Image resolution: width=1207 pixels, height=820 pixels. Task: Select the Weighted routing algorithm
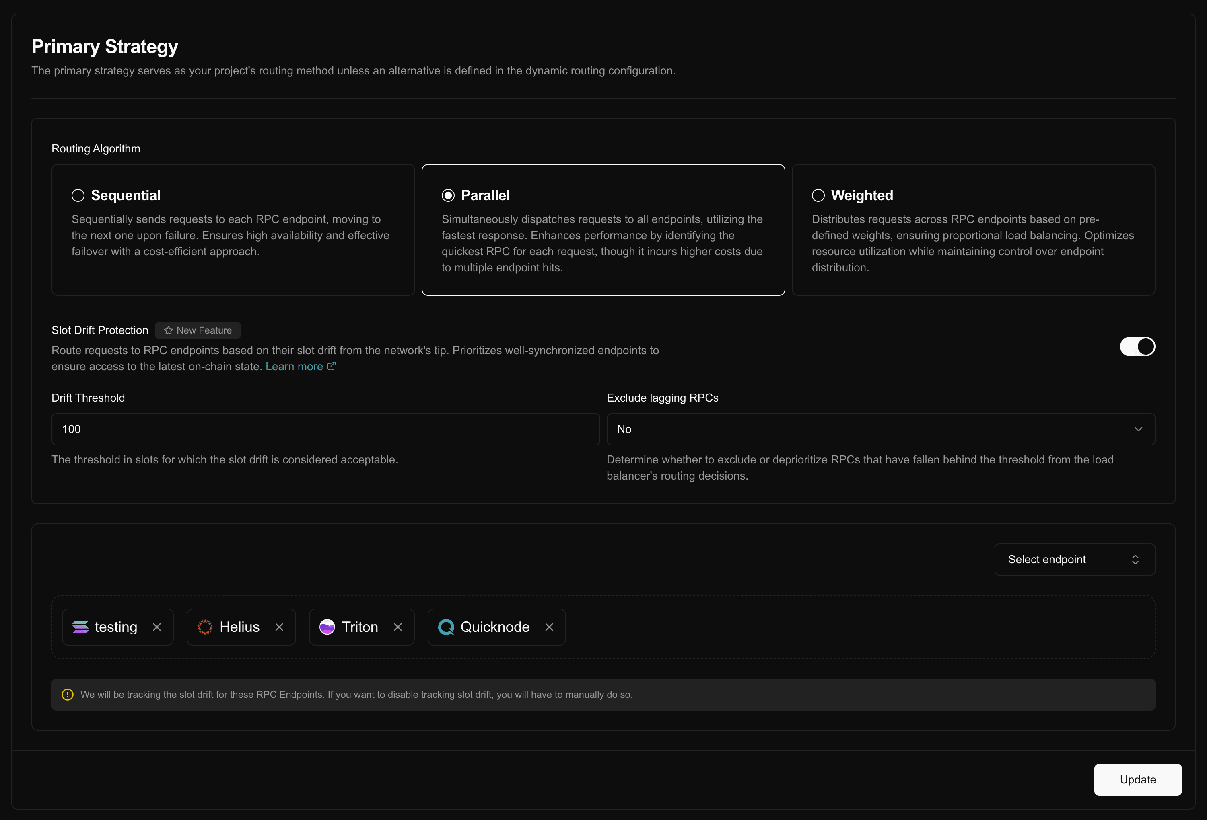point(818,195)
